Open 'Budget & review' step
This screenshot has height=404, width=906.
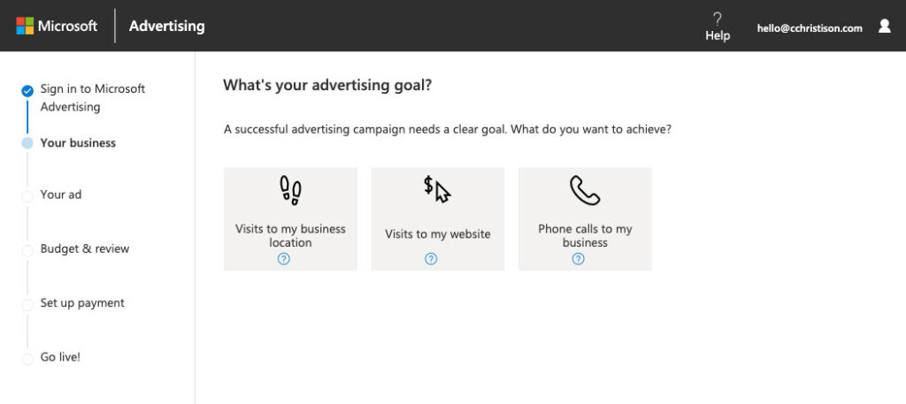85,248
